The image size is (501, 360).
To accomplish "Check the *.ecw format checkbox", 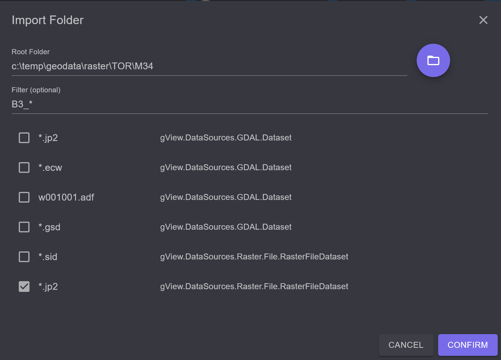I will coord(24,168).
